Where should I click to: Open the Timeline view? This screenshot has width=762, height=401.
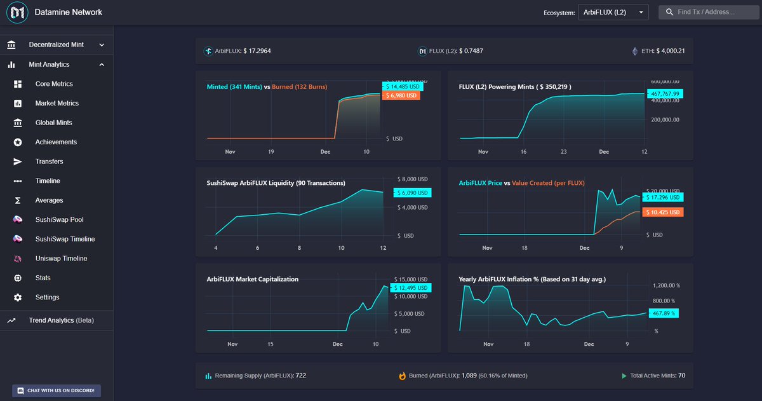(48, 181)
